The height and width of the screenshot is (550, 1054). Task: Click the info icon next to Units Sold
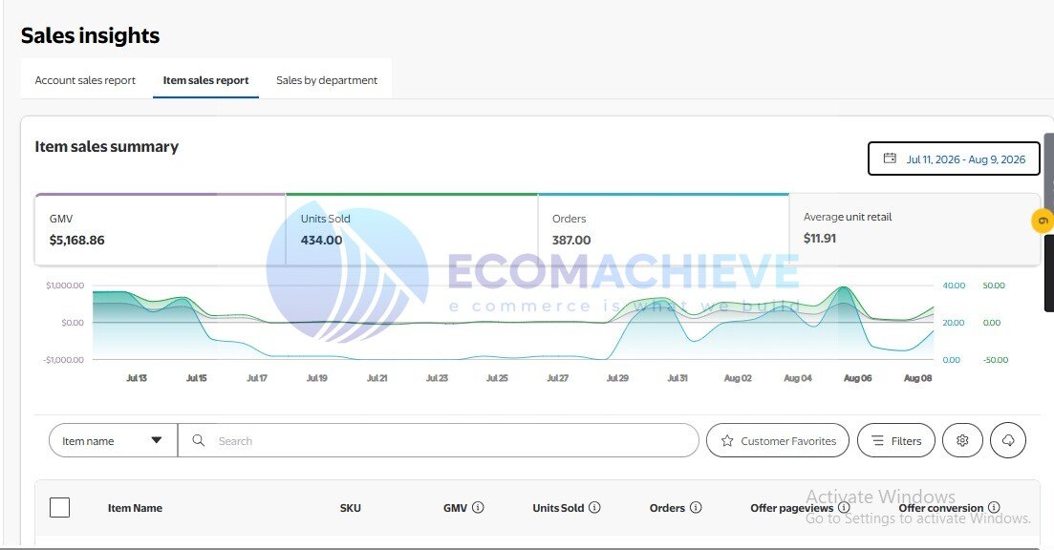(x=594, y=508)
